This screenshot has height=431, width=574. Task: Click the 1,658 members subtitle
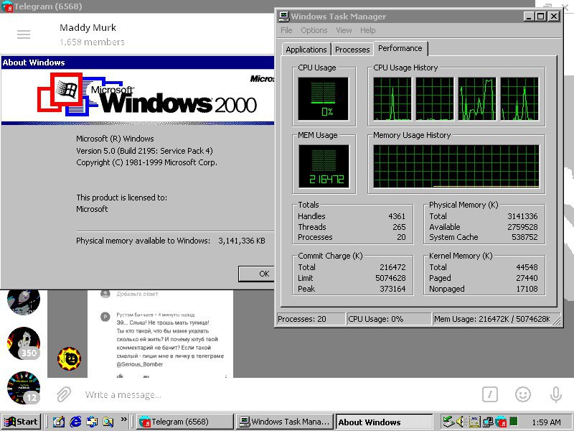(x=93, y=42)
